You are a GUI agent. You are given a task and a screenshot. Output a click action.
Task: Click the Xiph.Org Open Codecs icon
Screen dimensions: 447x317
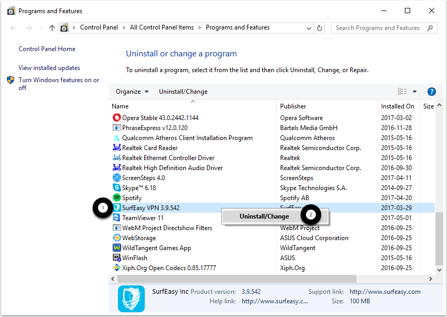tap(116, 268)
